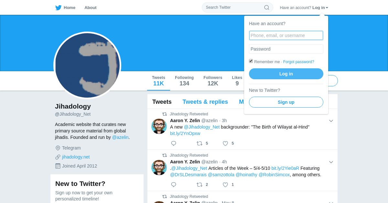Toggle the Remember me checkbox
This screenshot has height=203, width=388.
(251, 61)
